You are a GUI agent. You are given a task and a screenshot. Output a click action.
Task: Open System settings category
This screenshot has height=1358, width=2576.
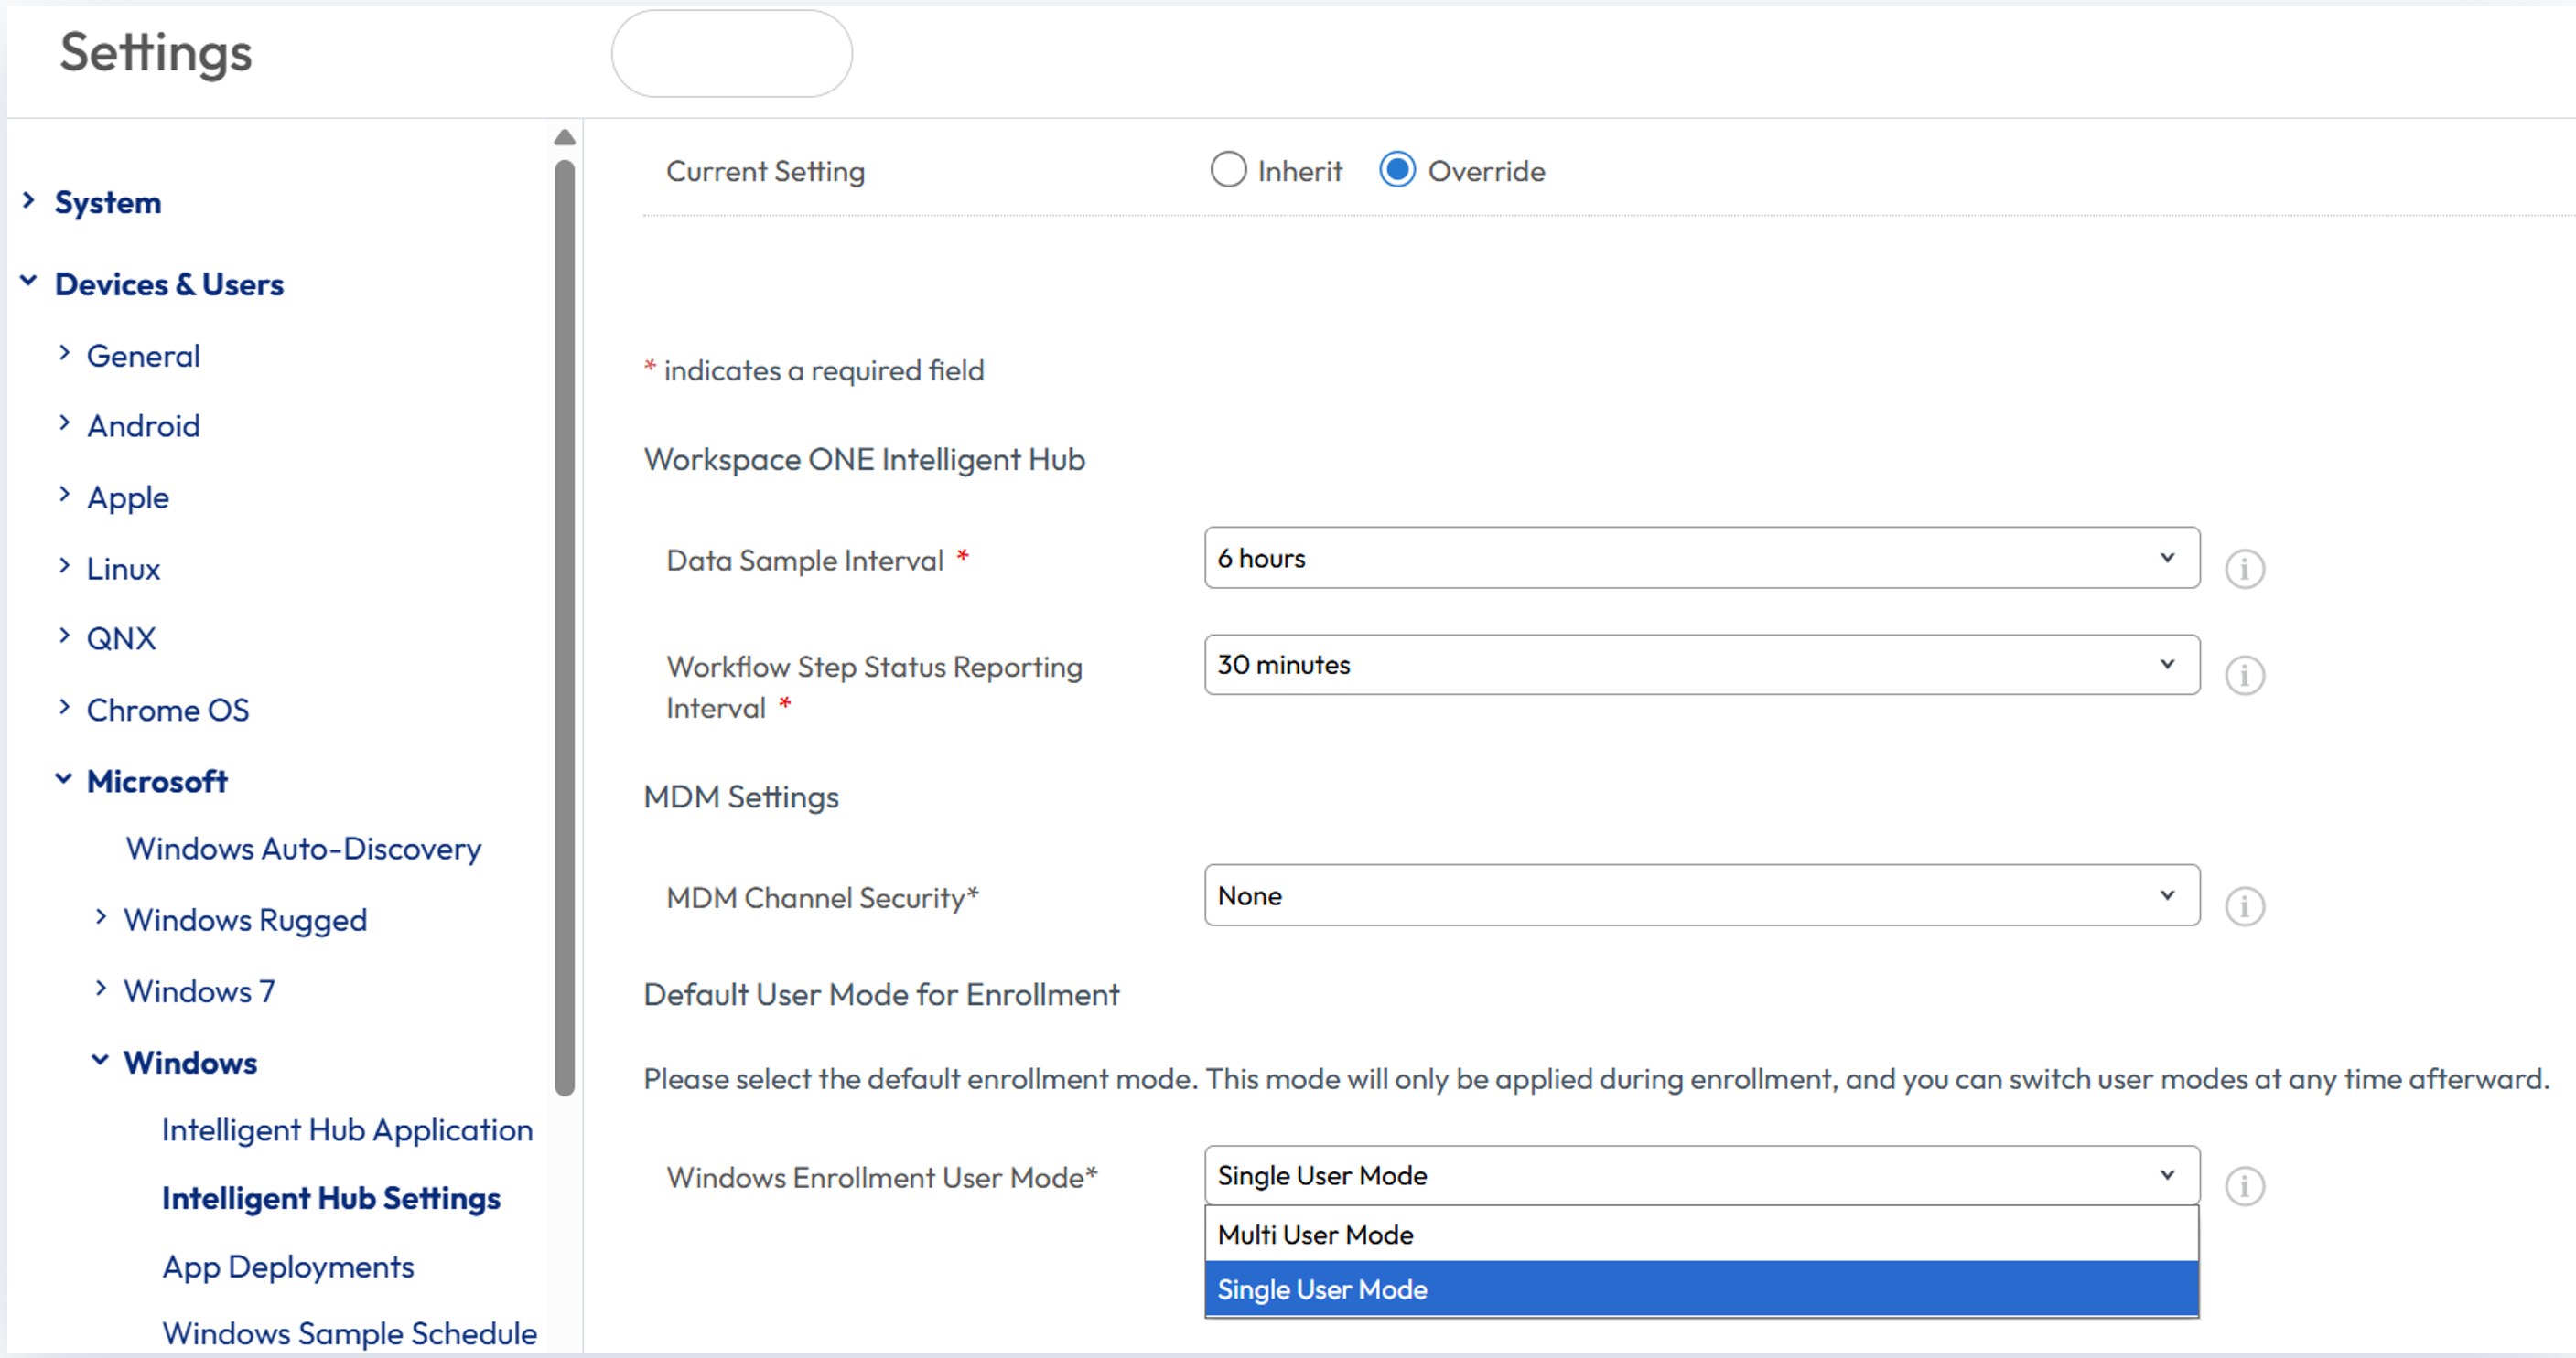(x=108, y=202)
